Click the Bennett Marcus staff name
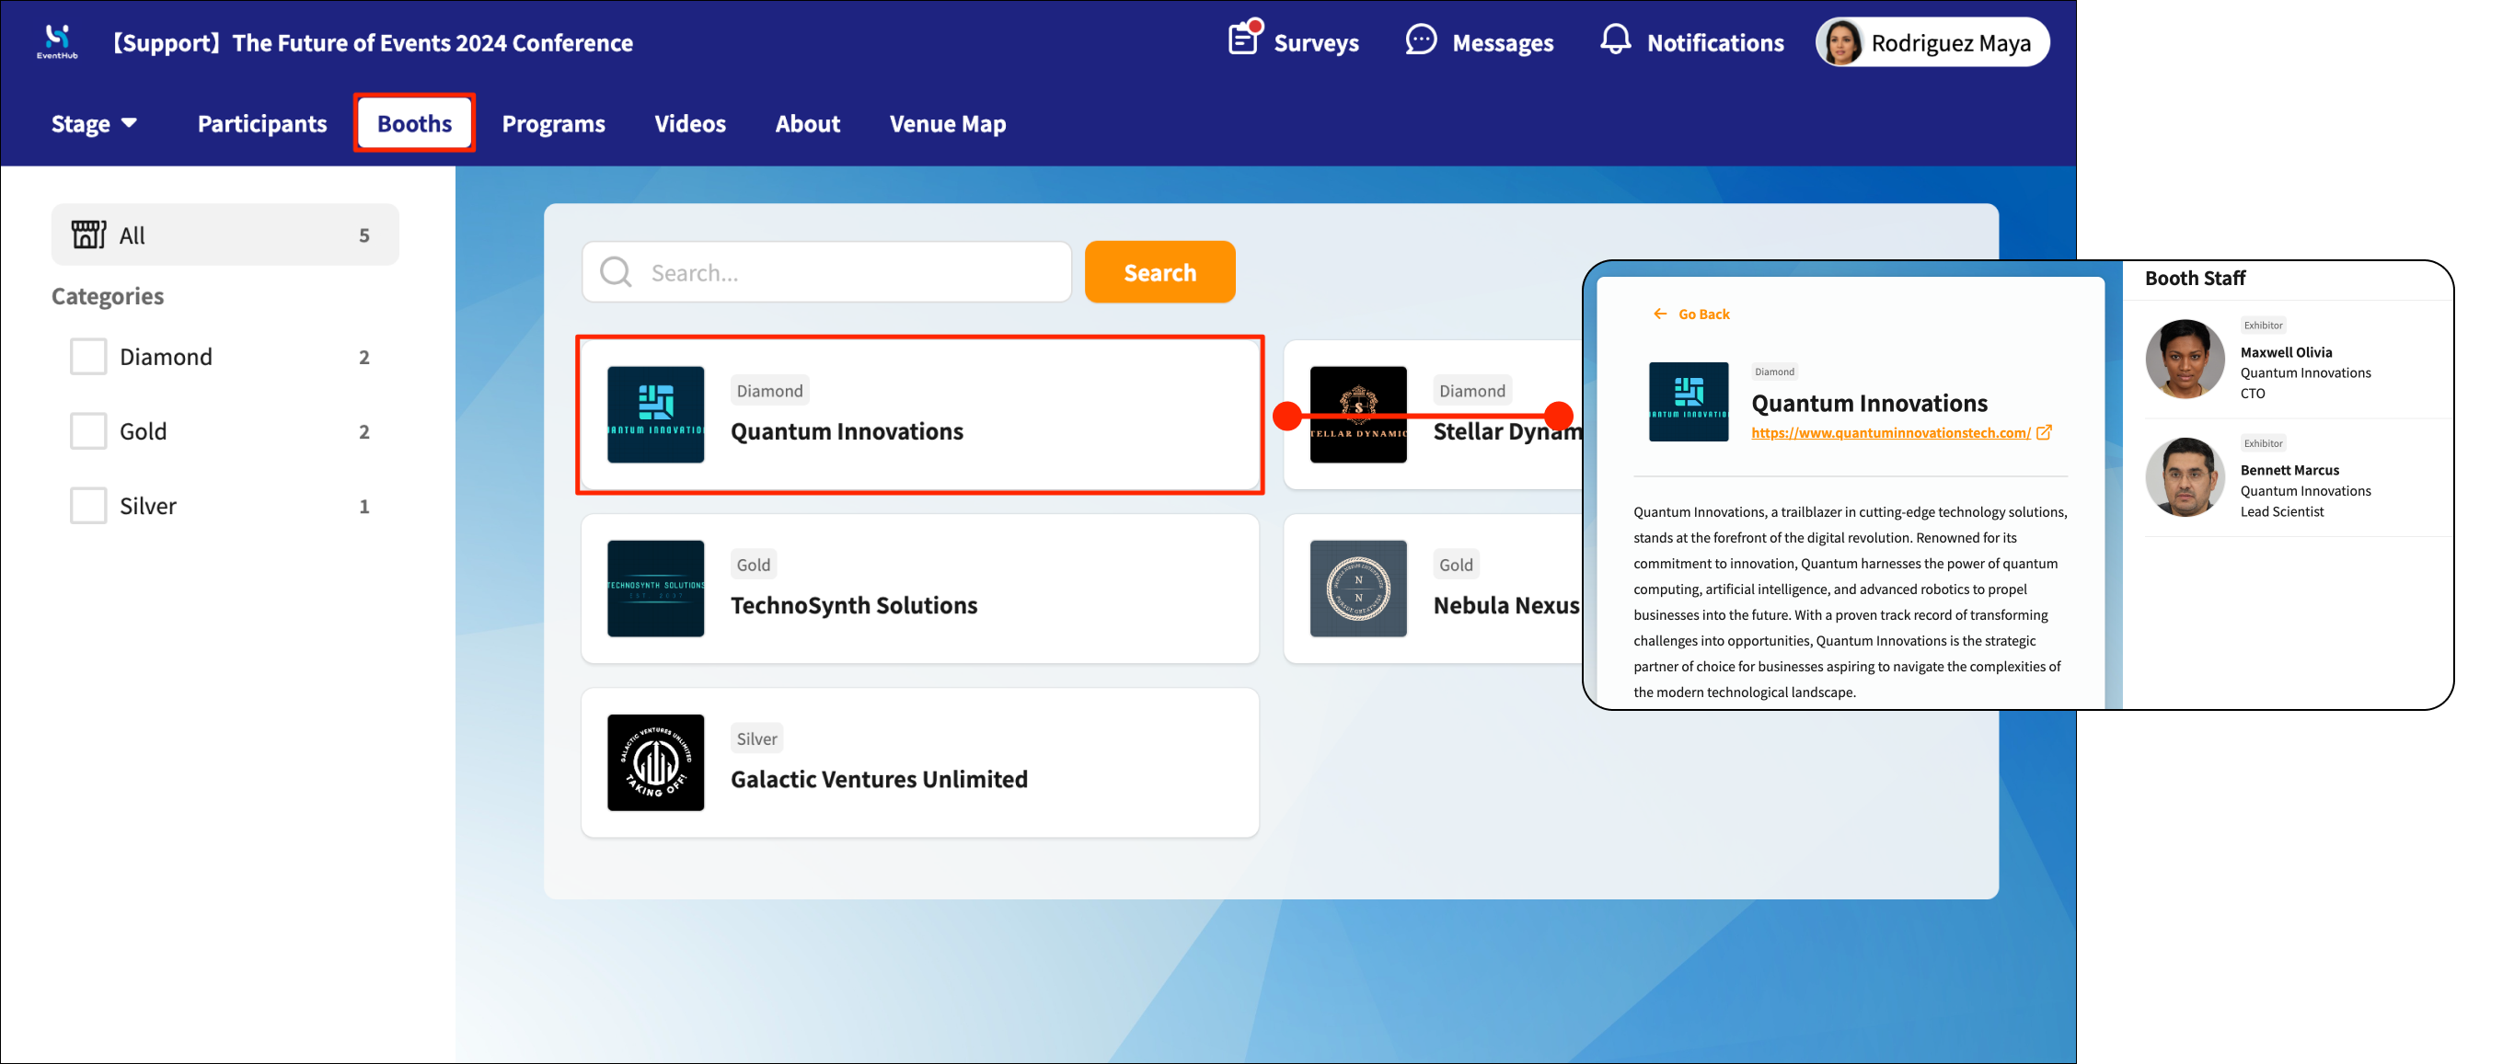This screenshot has height=1064, width=2514. tap(2289, 470)
